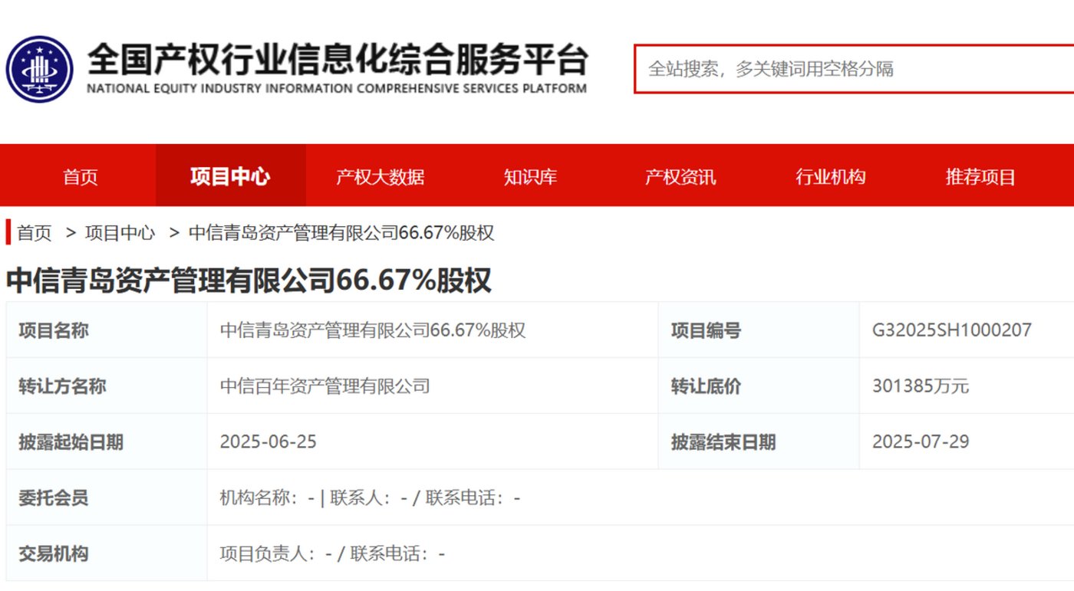1074x591 pixels.
Task: Click the transferor name 中信百年资产管理有限公司
Action: 325,386
